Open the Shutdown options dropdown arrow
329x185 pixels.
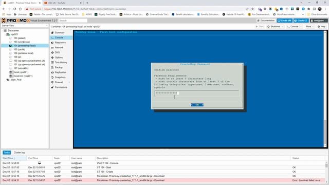tap(283, 27)
